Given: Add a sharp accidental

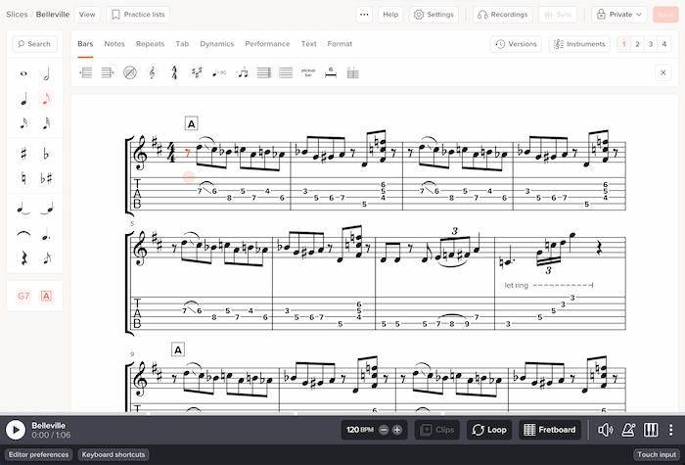Looking at the screenshot, I should pyautogui.click(x=23, y=154).
